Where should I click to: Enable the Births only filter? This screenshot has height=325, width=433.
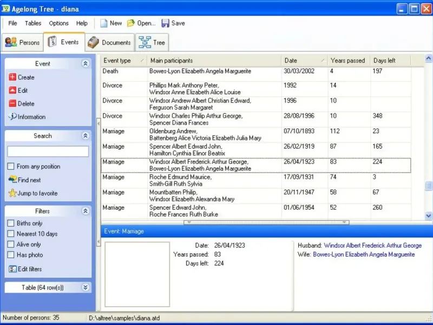tap(11, 223)
